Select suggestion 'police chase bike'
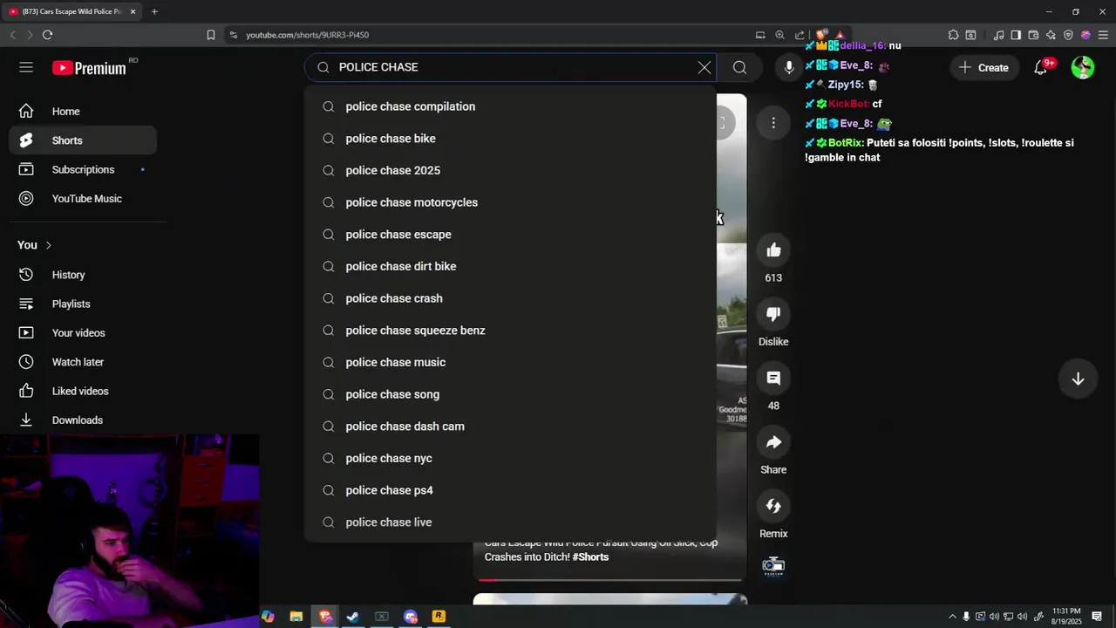This screenshot has width=1116, height=628. click(x=510, y=139)
